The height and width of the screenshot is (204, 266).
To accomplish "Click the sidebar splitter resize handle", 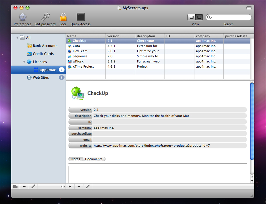I will tap(63, 186).
